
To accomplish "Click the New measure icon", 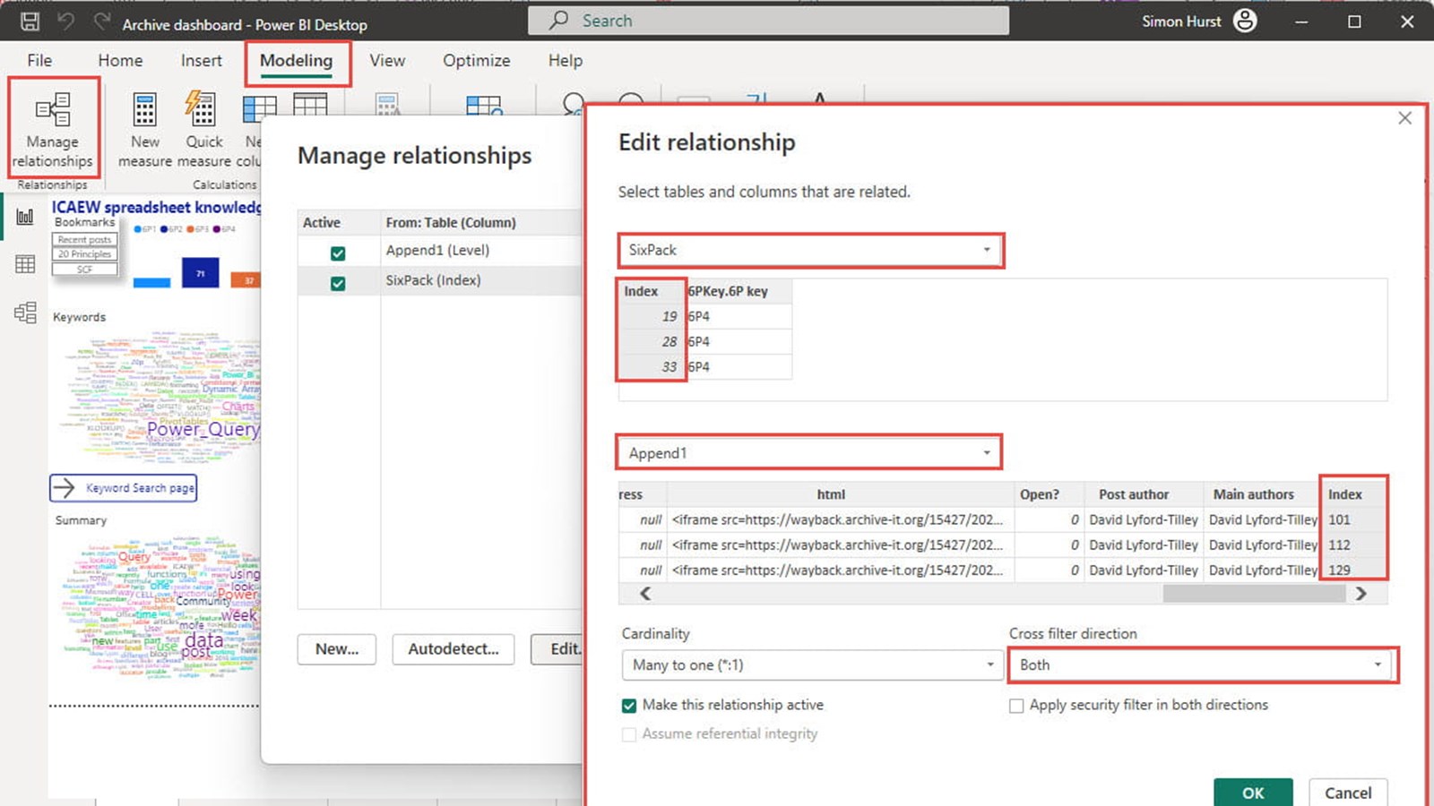I will [144, 110].
